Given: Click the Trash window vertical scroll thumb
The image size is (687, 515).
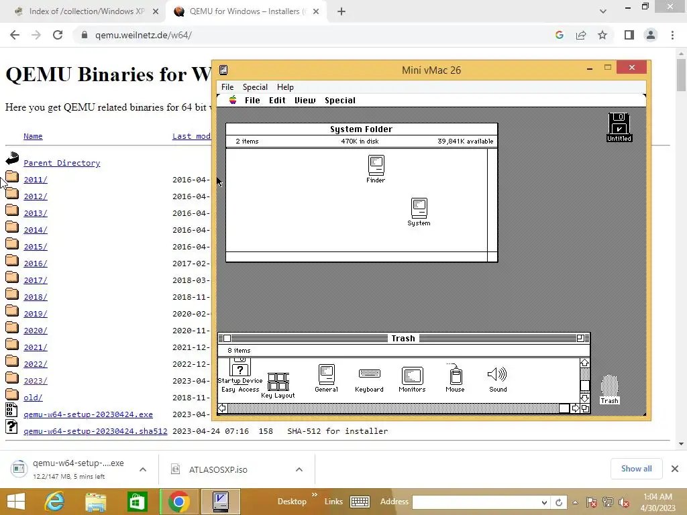Looking at the screenshot, I should [x=584, y=386].
